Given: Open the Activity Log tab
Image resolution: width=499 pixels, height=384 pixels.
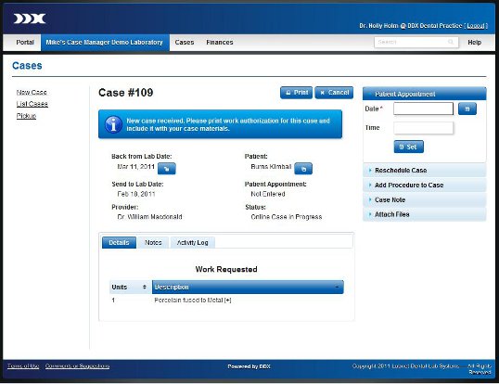Looking at the screenshot, I should [193, 242].
